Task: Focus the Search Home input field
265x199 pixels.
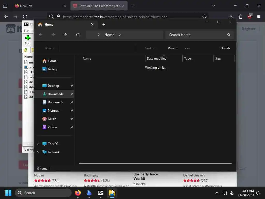Action: click(x=200, y=35)
